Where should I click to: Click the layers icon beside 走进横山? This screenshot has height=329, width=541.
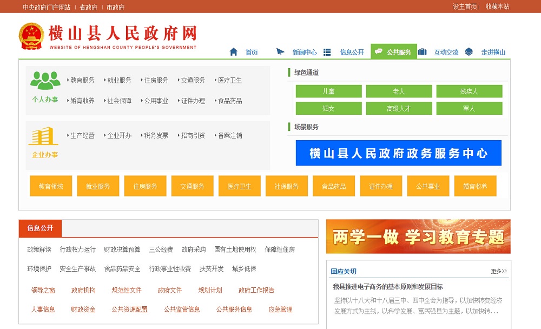469,52
